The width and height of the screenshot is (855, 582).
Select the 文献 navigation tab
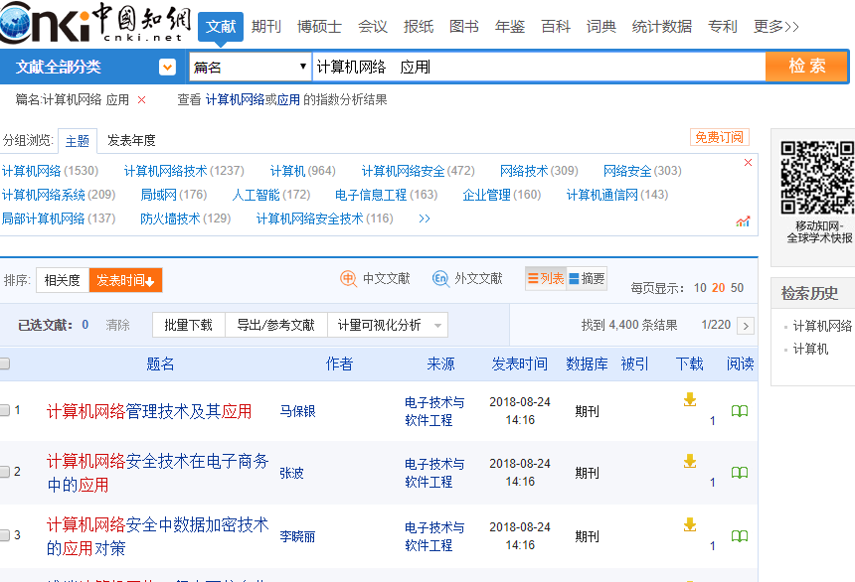click(x=221, y=26)
